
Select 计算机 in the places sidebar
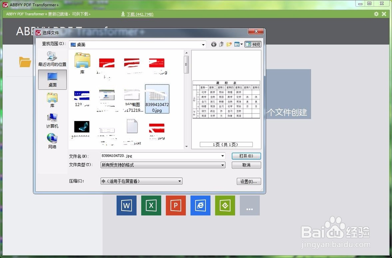(52, 121)
